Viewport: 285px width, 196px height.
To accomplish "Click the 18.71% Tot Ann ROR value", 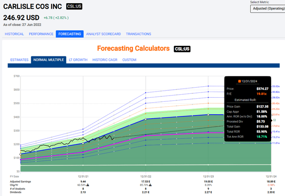I will (262, 136).
